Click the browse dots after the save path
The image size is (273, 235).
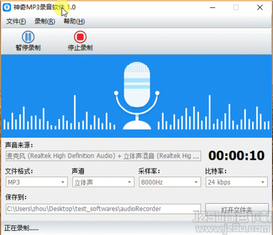196,210
